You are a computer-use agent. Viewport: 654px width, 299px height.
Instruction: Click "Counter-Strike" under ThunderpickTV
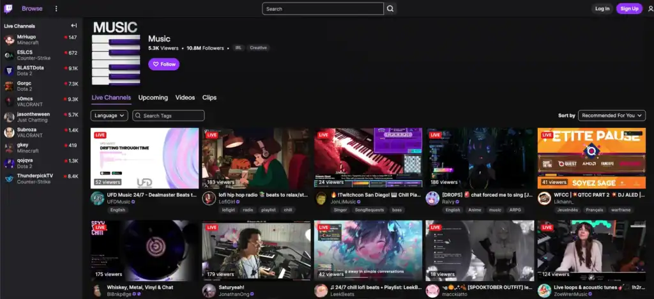tap(34, 182)
